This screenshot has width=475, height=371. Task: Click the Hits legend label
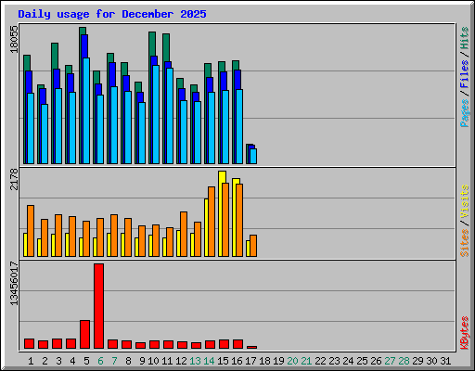(464, 38)
